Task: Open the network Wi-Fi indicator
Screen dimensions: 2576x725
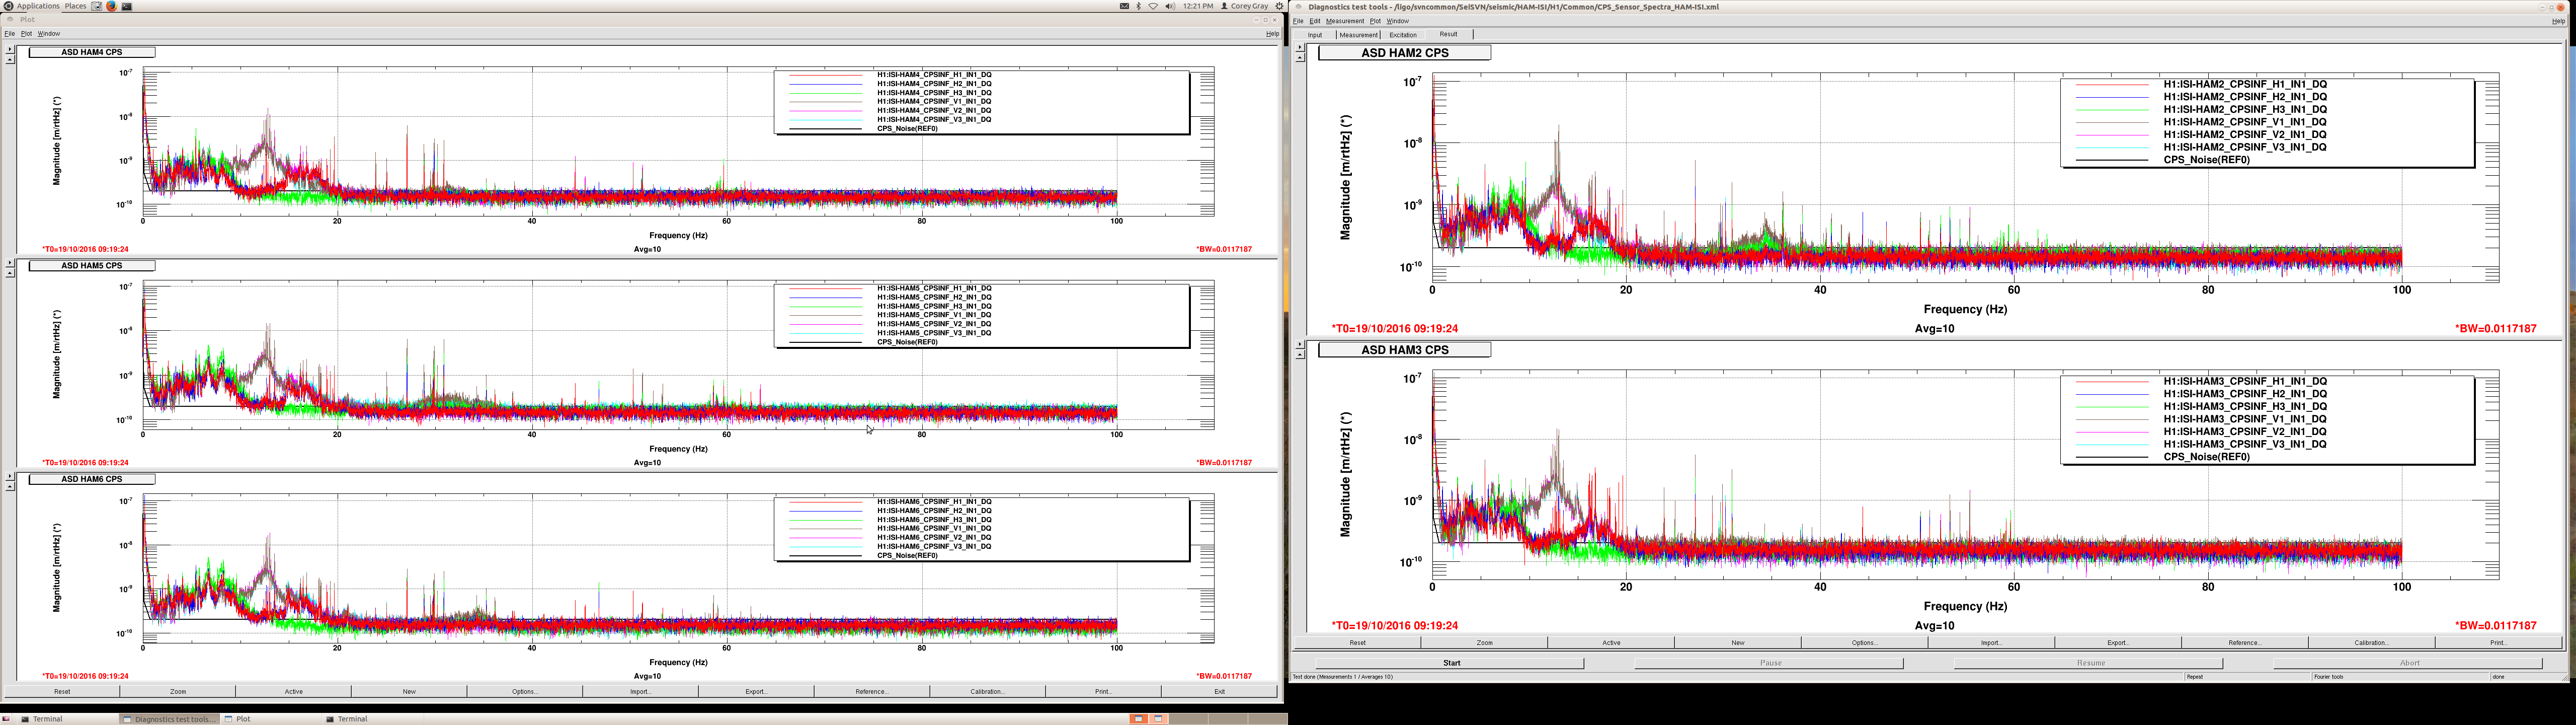Action: [x=1153, y=6]
